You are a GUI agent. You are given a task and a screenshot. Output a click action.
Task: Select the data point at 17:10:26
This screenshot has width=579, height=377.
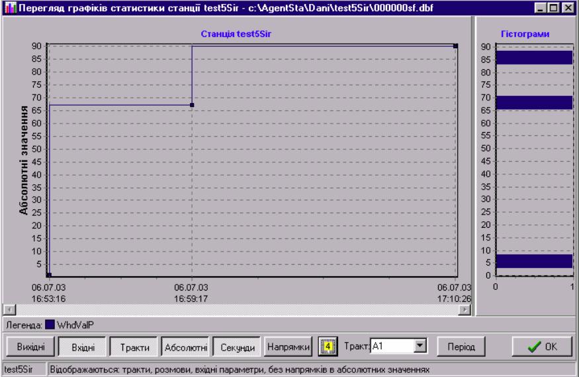(x=456, y=46)
